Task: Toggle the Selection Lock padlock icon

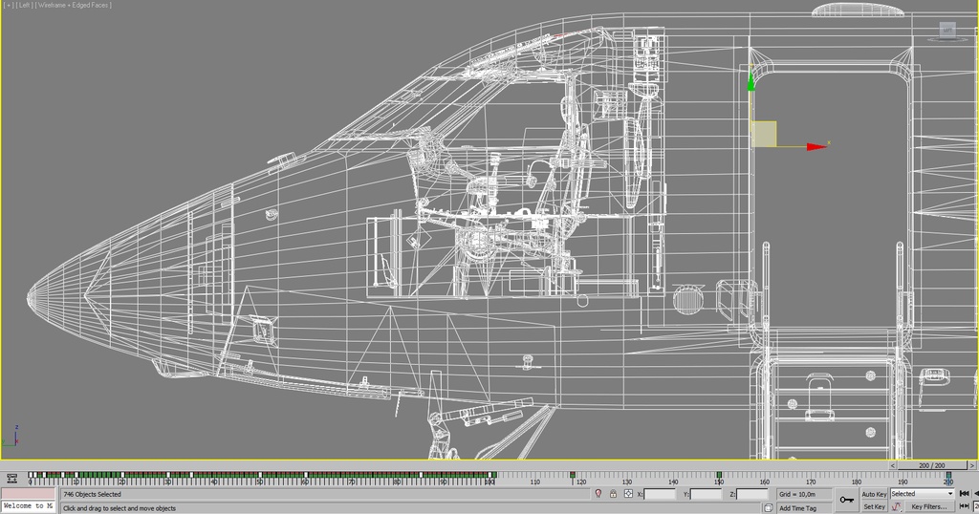Action: tap(613, 494)
